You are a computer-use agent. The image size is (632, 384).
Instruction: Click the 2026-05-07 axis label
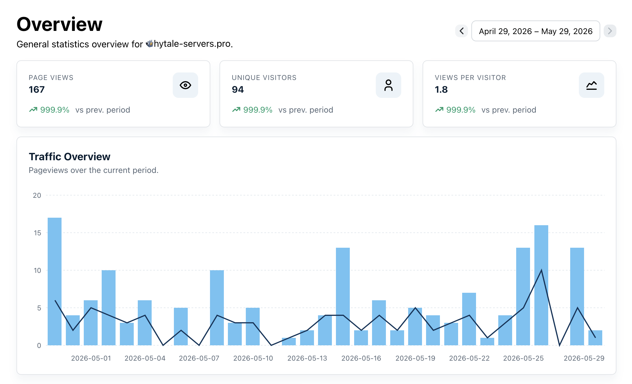click(x=199, y=358)
